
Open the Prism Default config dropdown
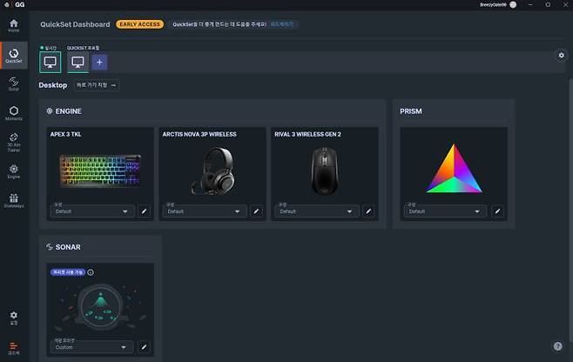445,211
